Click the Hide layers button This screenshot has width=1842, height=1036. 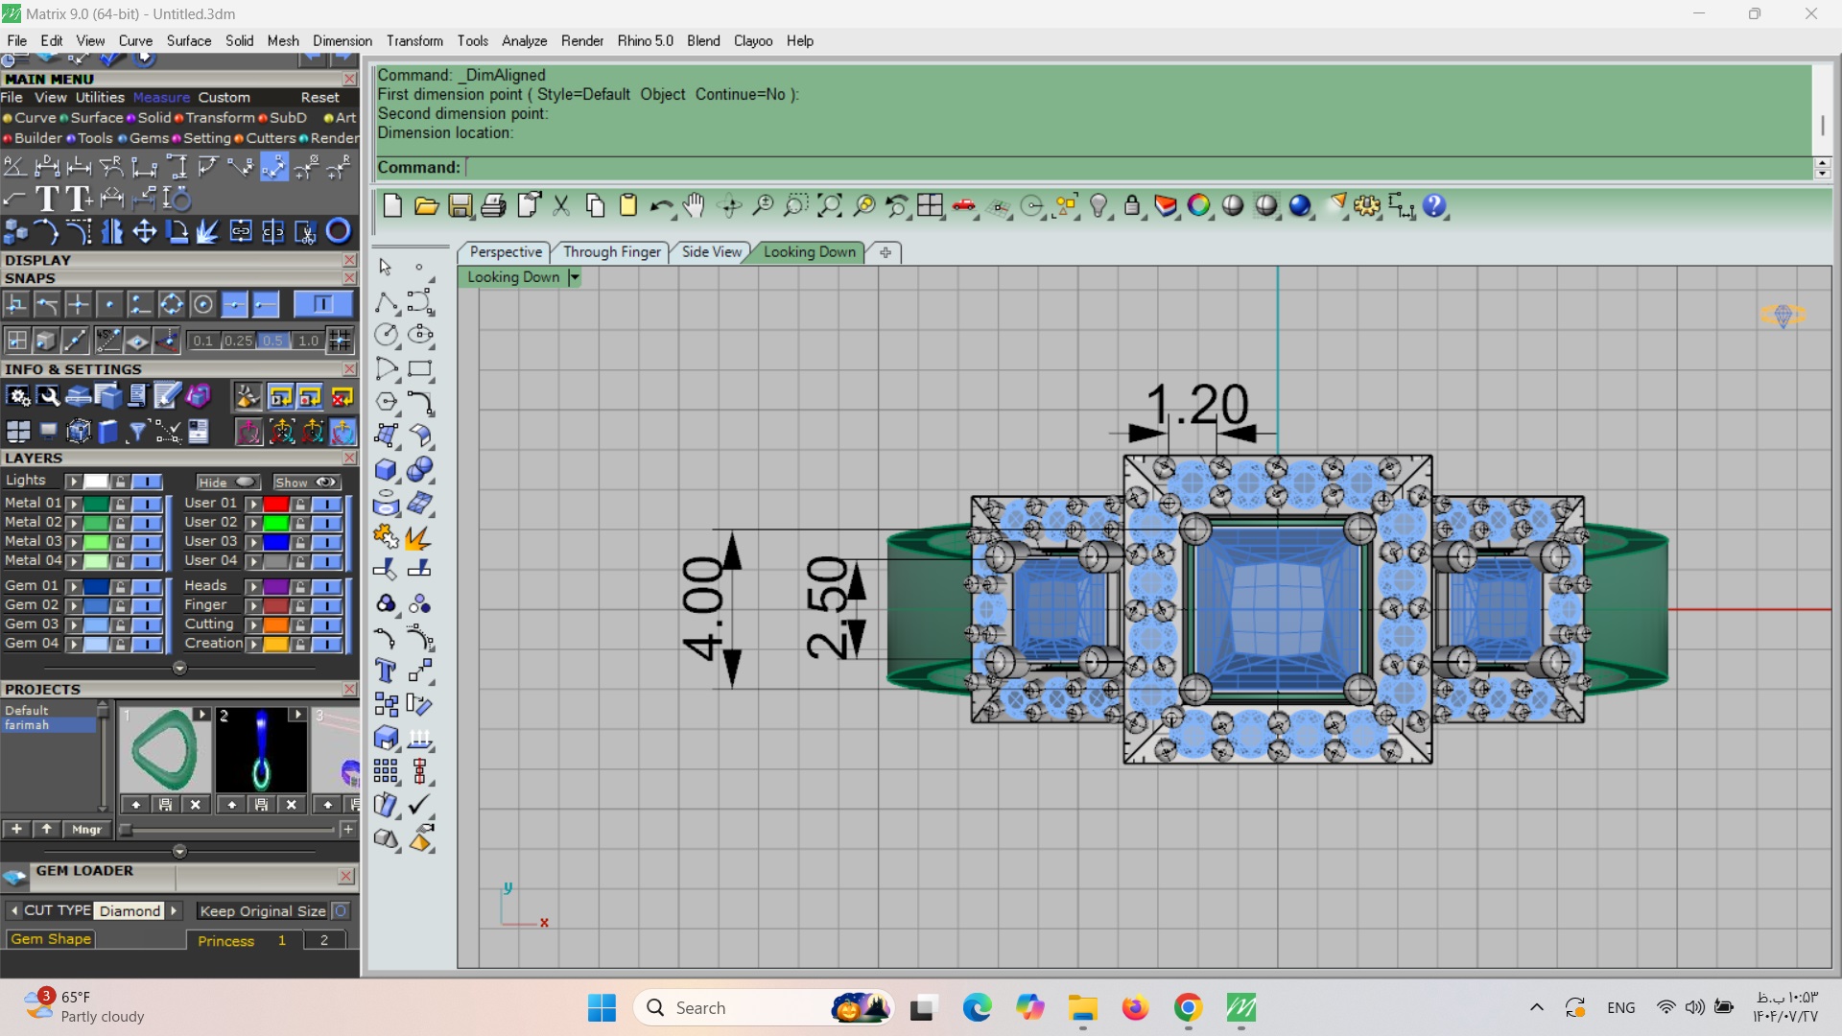pos(227,483)
